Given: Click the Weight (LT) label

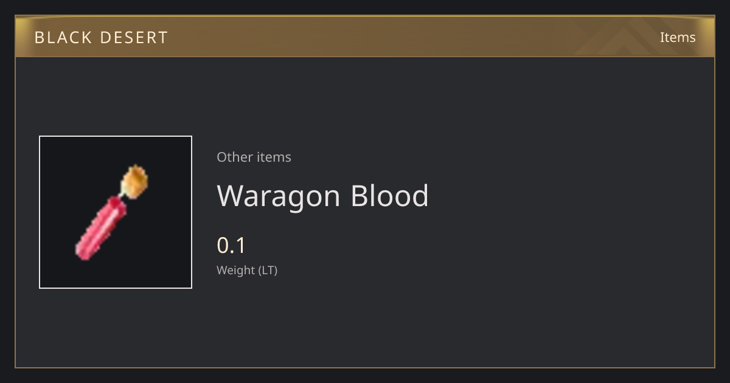Looking at the screenshot, I should click(x=247, y=271).
